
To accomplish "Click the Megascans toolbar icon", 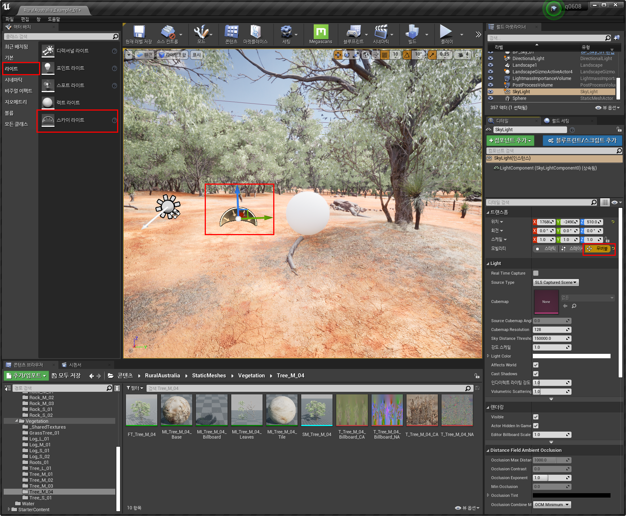I will (321, 35).
